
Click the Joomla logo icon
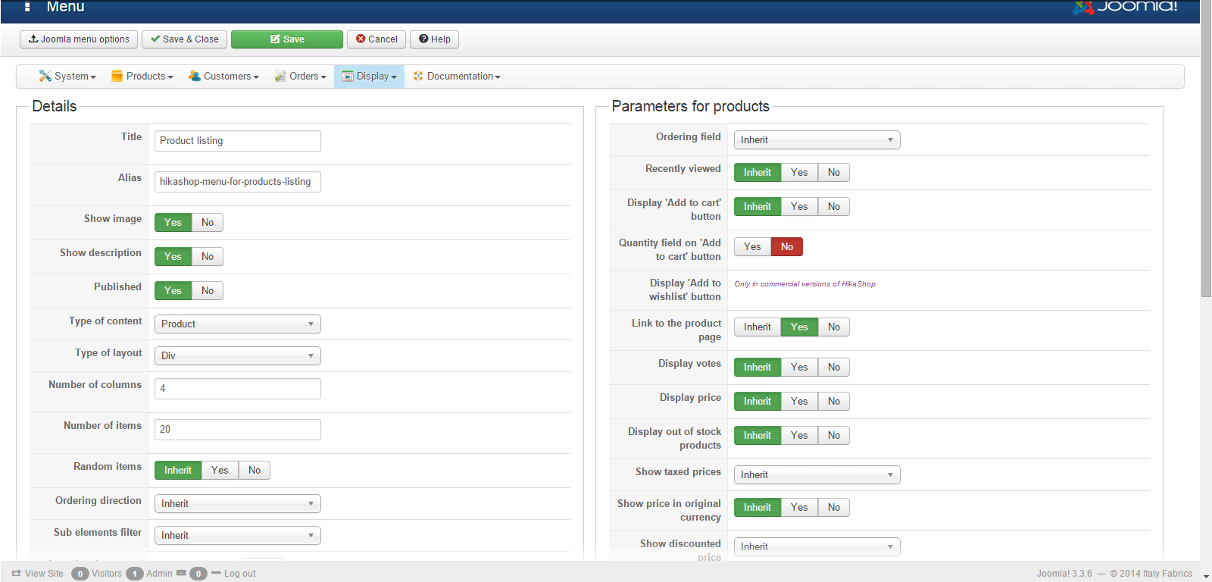click(1083, 7)
